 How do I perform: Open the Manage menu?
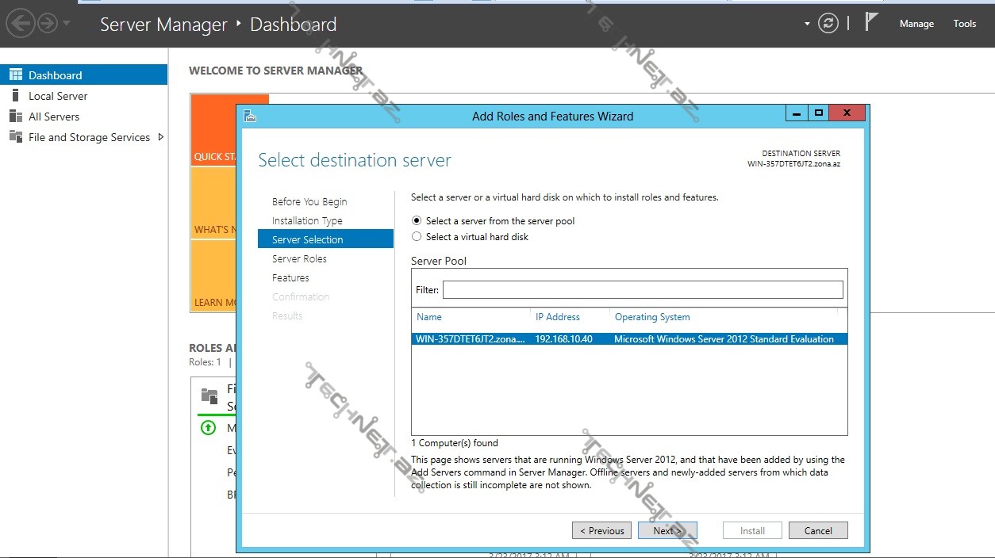[x=916, y=24]
